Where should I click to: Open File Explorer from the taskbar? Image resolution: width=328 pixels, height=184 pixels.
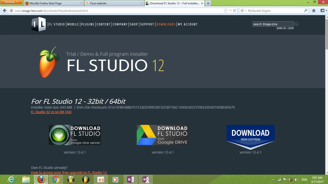26,180
